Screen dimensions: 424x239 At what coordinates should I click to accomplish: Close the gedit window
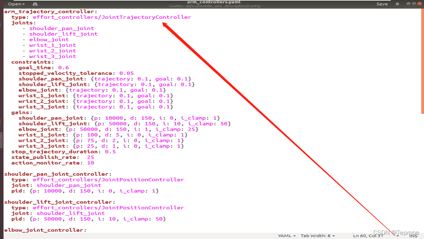(x=419, y=4)
